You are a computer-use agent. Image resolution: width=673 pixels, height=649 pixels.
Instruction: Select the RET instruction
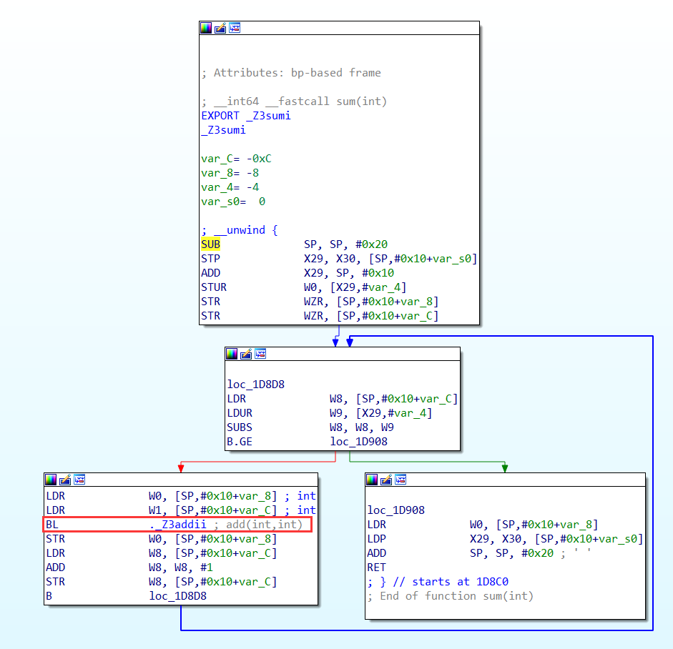coord(377,568)
